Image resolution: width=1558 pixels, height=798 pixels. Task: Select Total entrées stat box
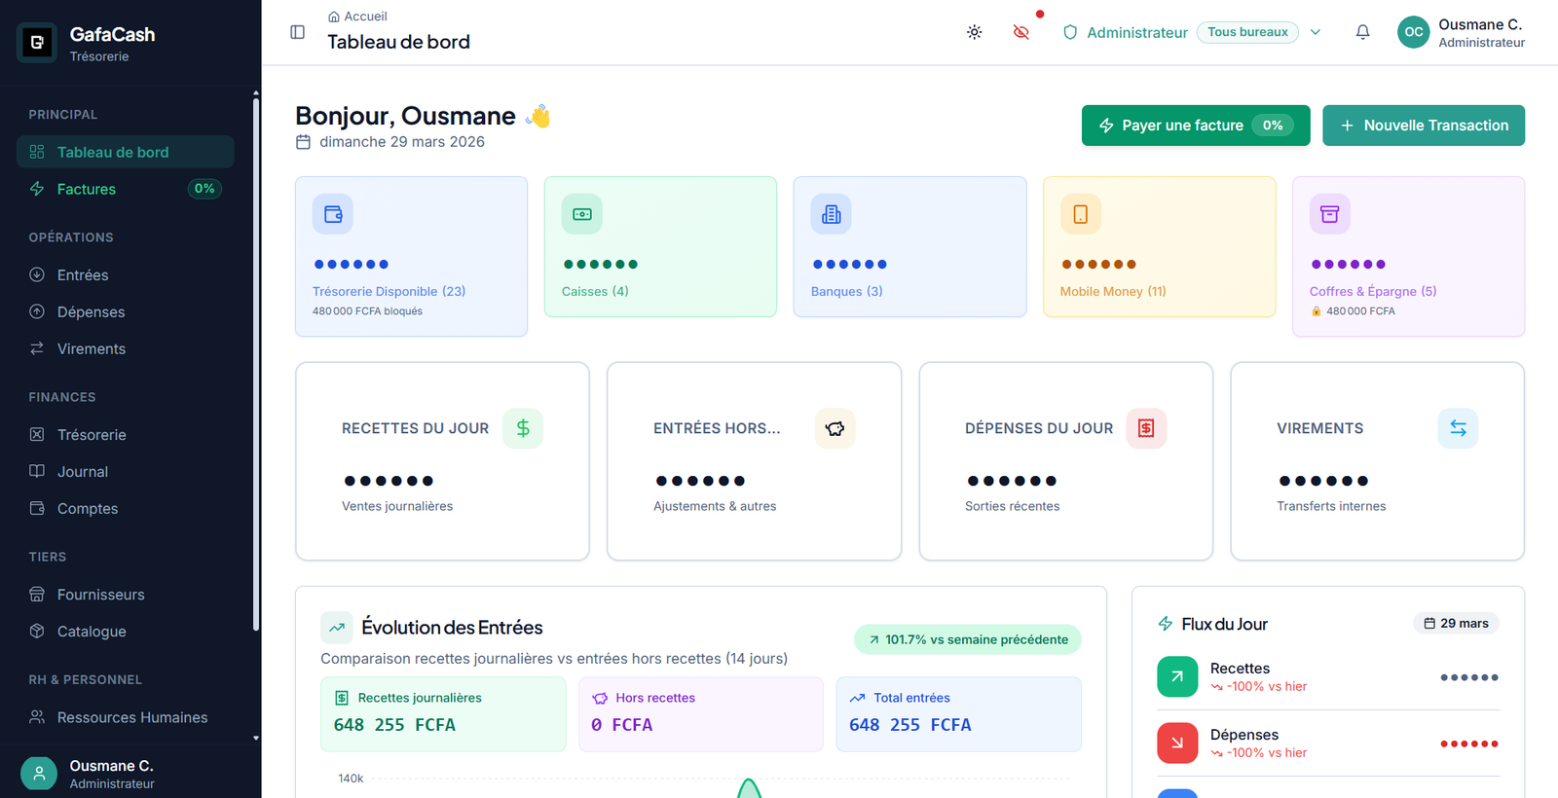pos(958,714)
